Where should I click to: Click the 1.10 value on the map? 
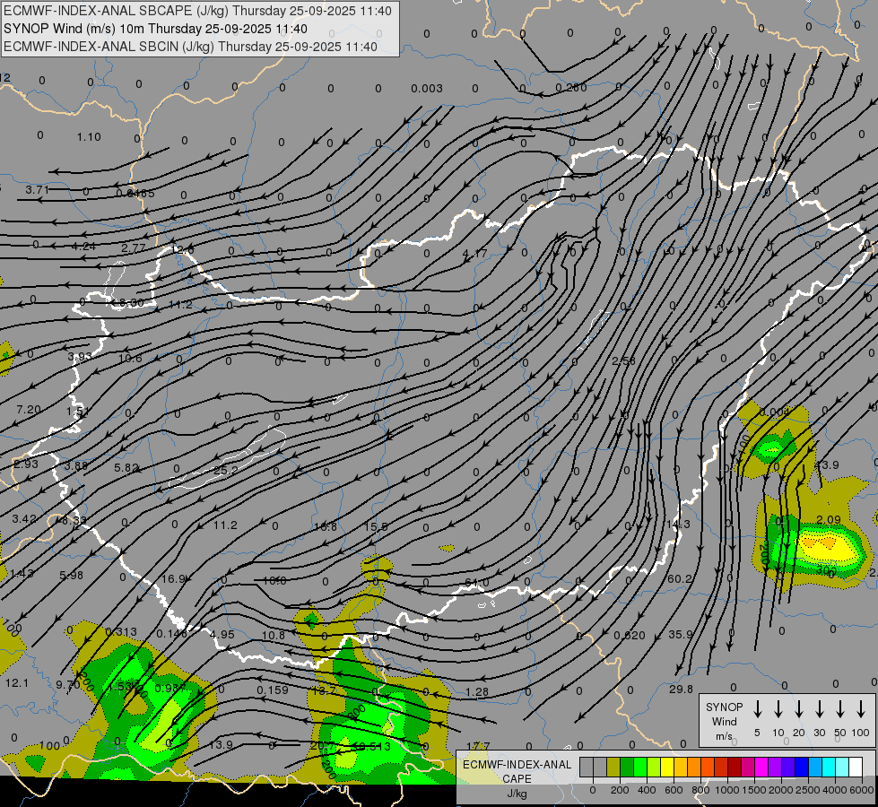(x=89, y=136)
